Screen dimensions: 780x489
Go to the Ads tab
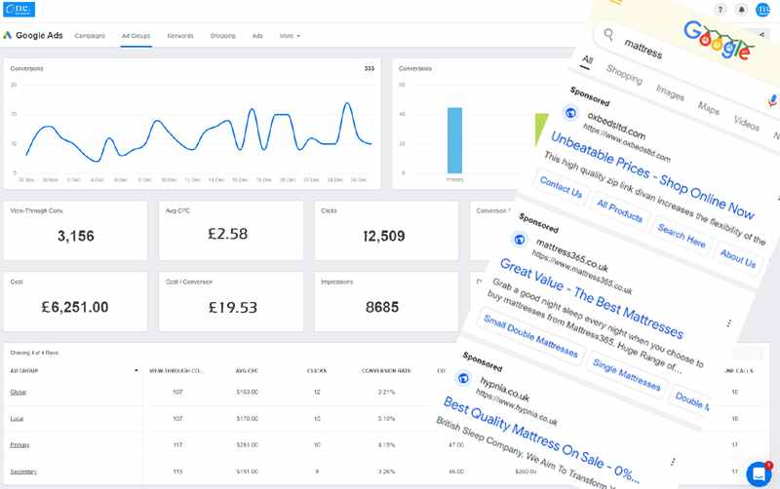pos(257,36)
